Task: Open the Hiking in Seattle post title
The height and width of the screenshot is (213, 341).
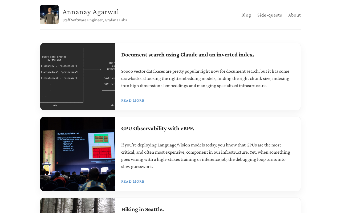Action: tap(143, 209)
